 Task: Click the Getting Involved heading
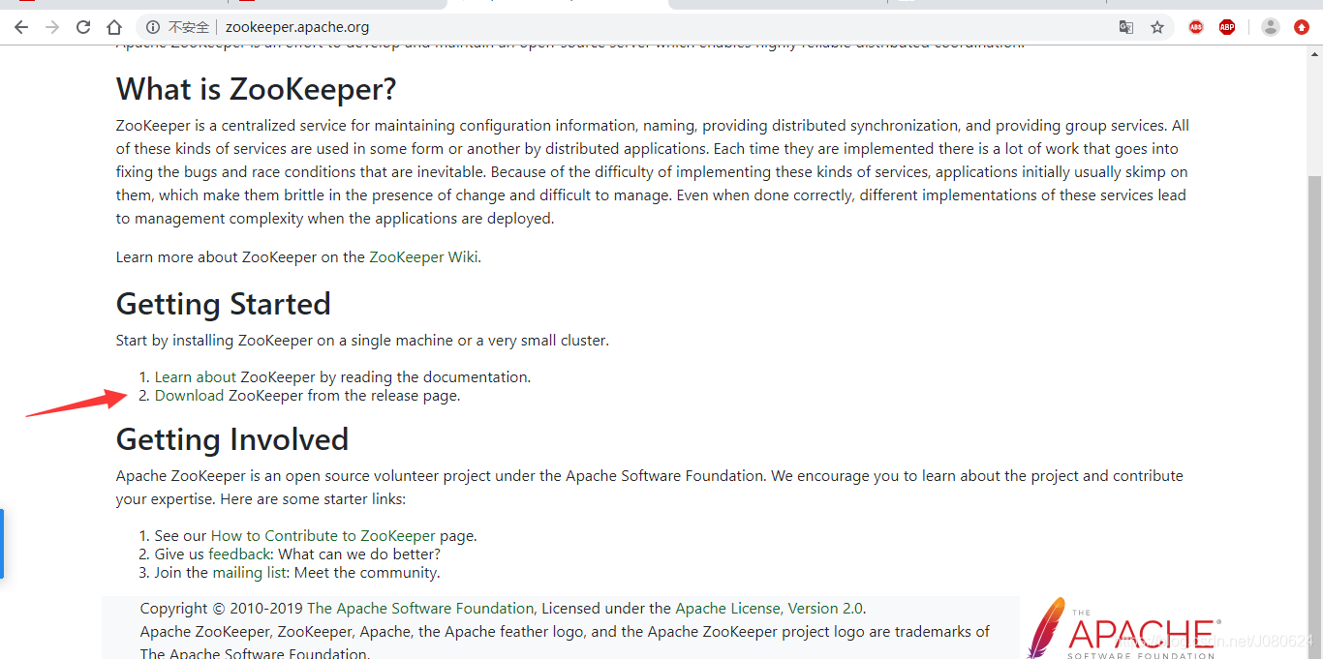(232, 439)
